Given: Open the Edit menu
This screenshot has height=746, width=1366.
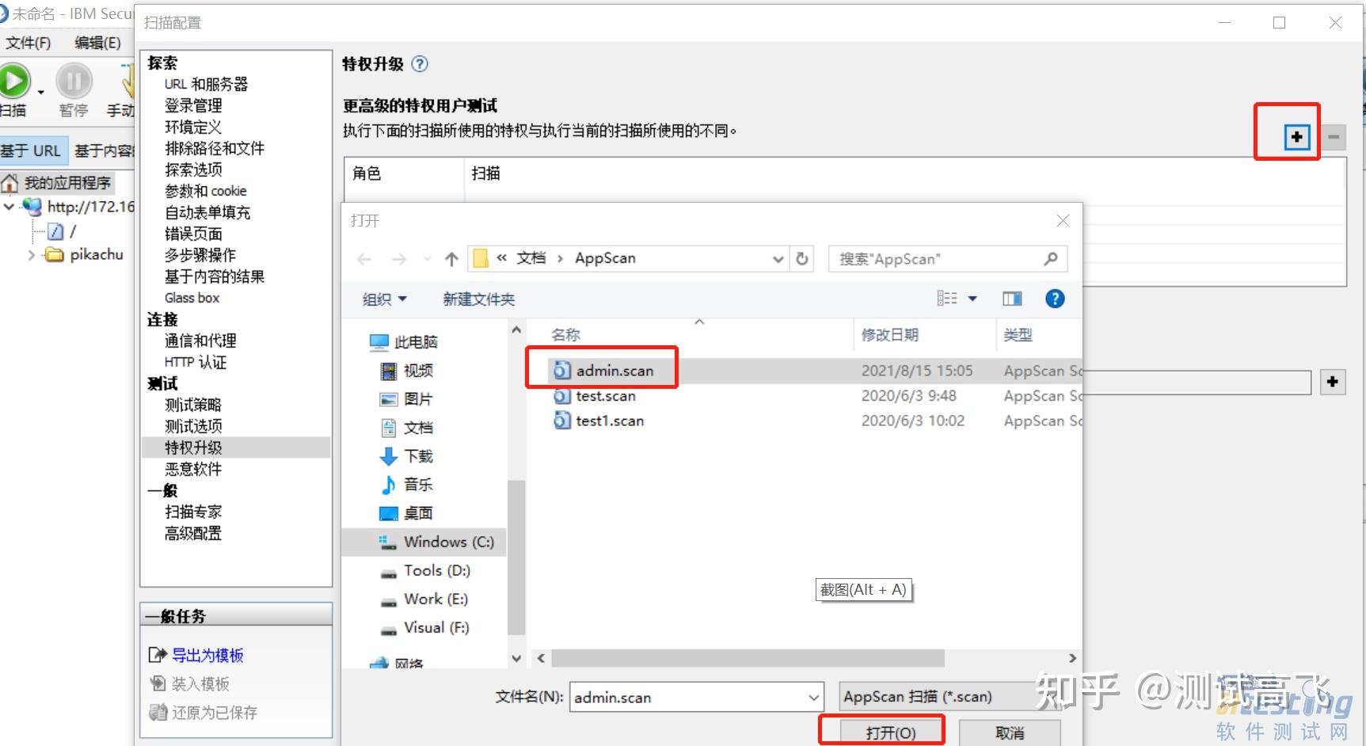Looking at the screenshot, I should pyautogui.click(x=97, y=43).
